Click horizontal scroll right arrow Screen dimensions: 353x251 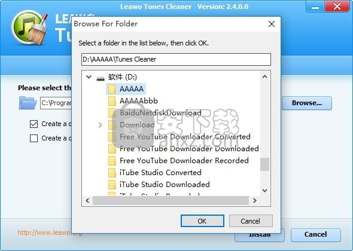tap(255, 200)
